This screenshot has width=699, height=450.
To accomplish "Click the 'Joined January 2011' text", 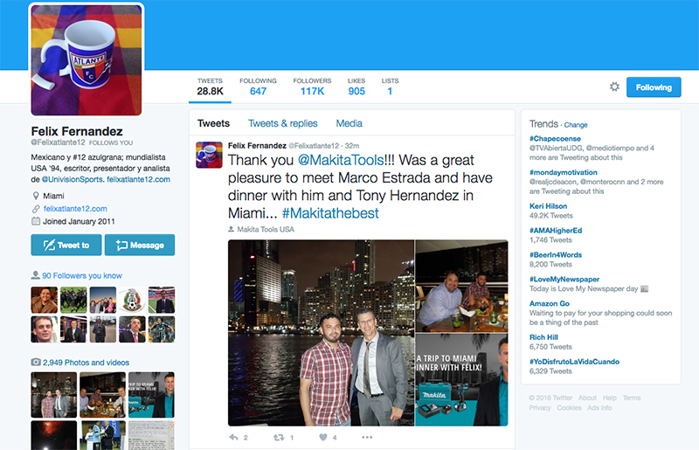I will click(79, 221).
